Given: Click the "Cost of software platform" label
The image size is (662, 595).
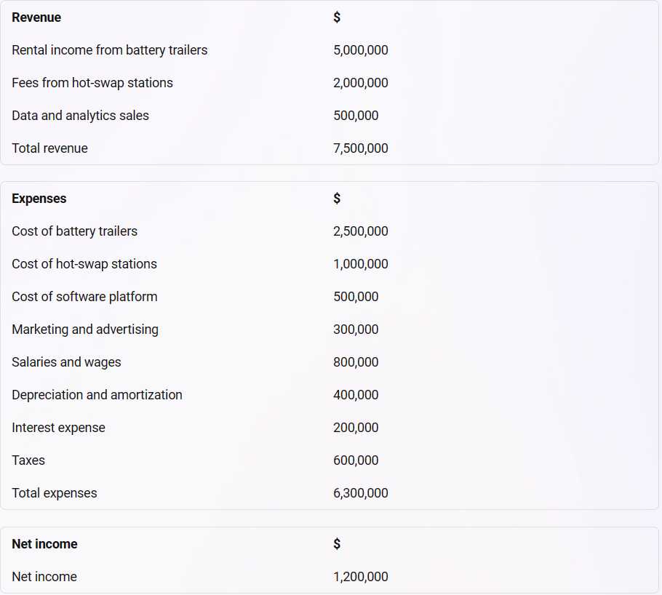Looking at the screenshot, I should tap(84, 297).
